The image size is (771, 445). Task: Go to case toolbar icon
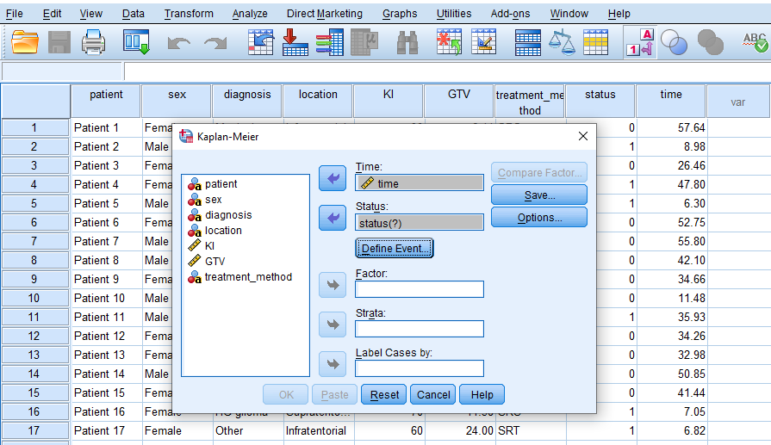pyautogui.click(x=261, y=42)
